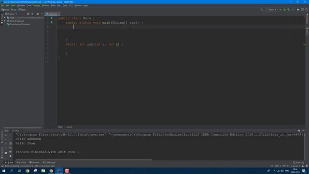Click the green Run toolbar button
309x174 pixels.
(280, 10)
